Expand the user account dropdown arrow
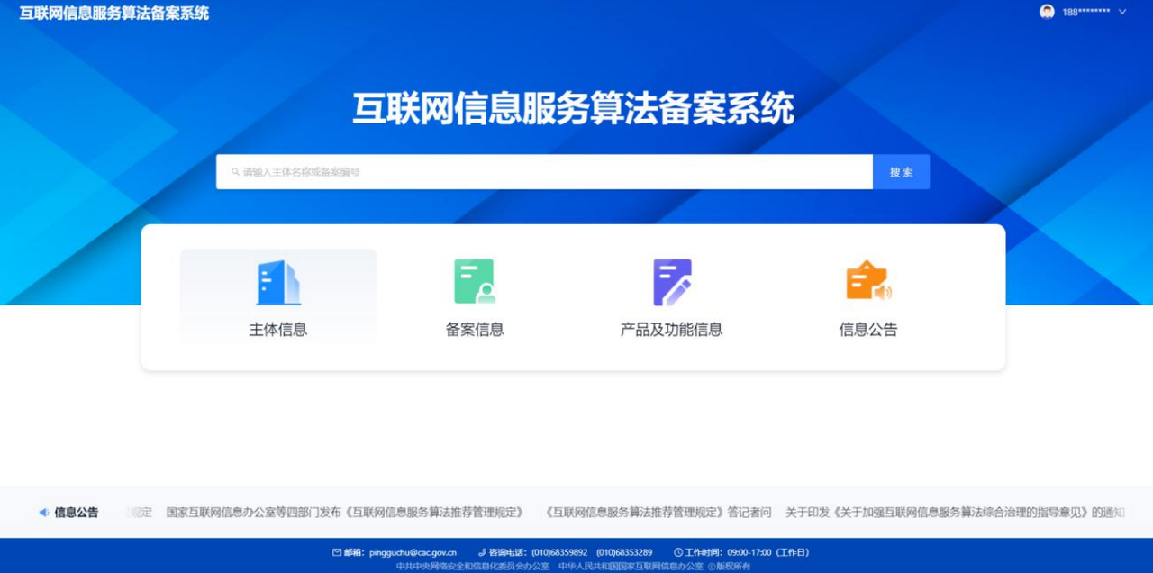This screenshot has height=573, width=1153. point(1122,12)
